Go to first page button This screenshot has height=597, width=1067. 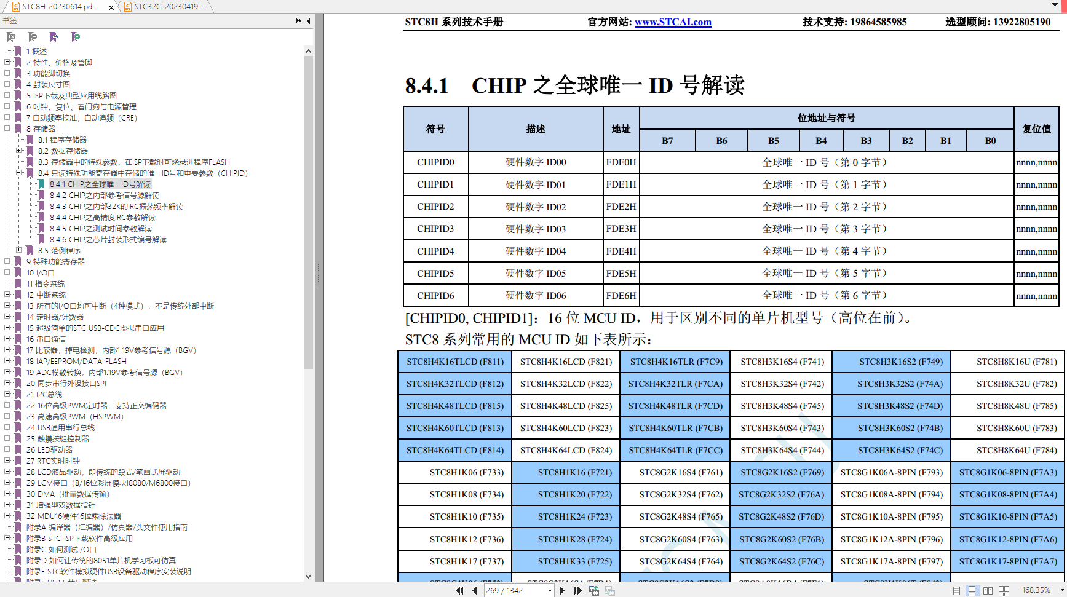click(459, 590)
